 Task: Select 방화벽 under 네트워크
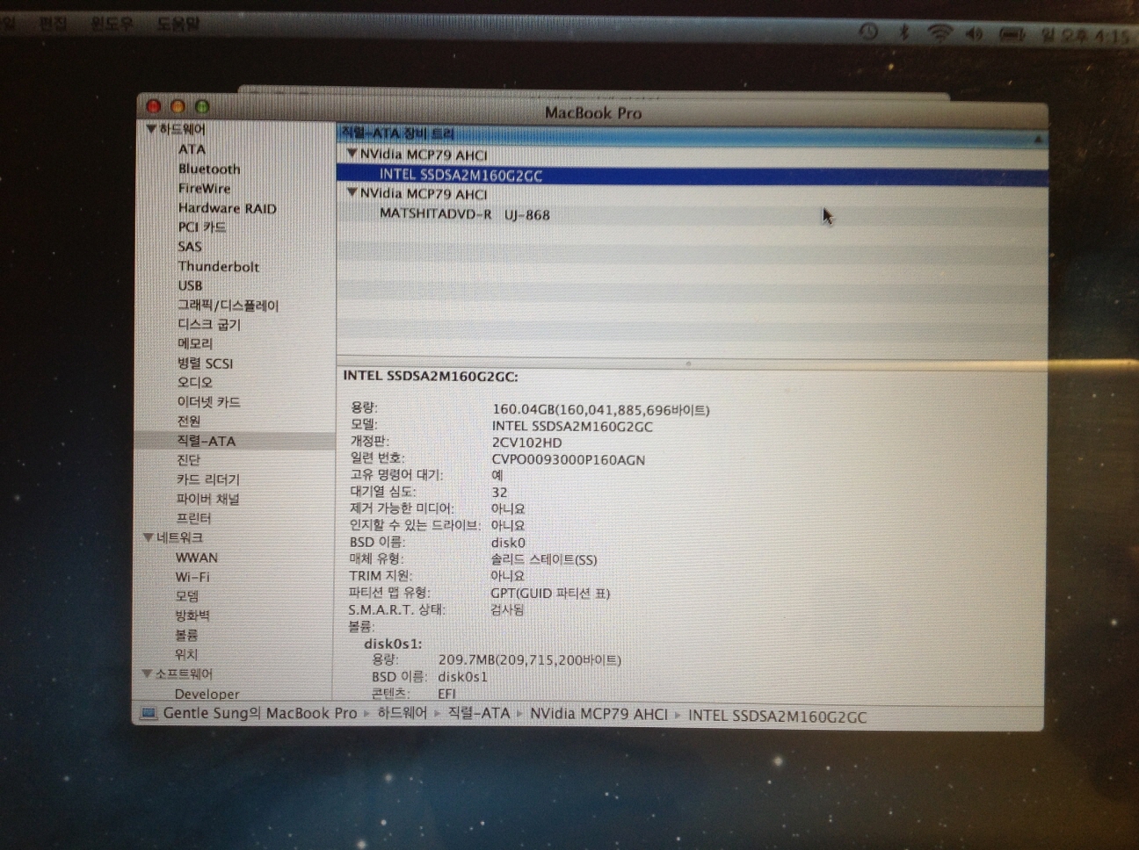coord(192,616)
